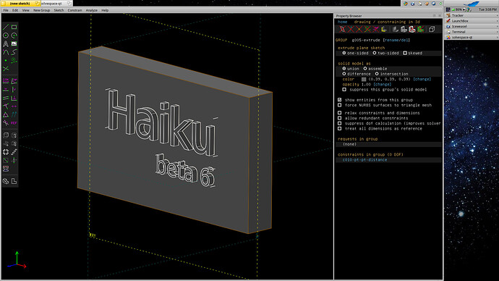Click the assemble import part icon

[x=6, y=169]
